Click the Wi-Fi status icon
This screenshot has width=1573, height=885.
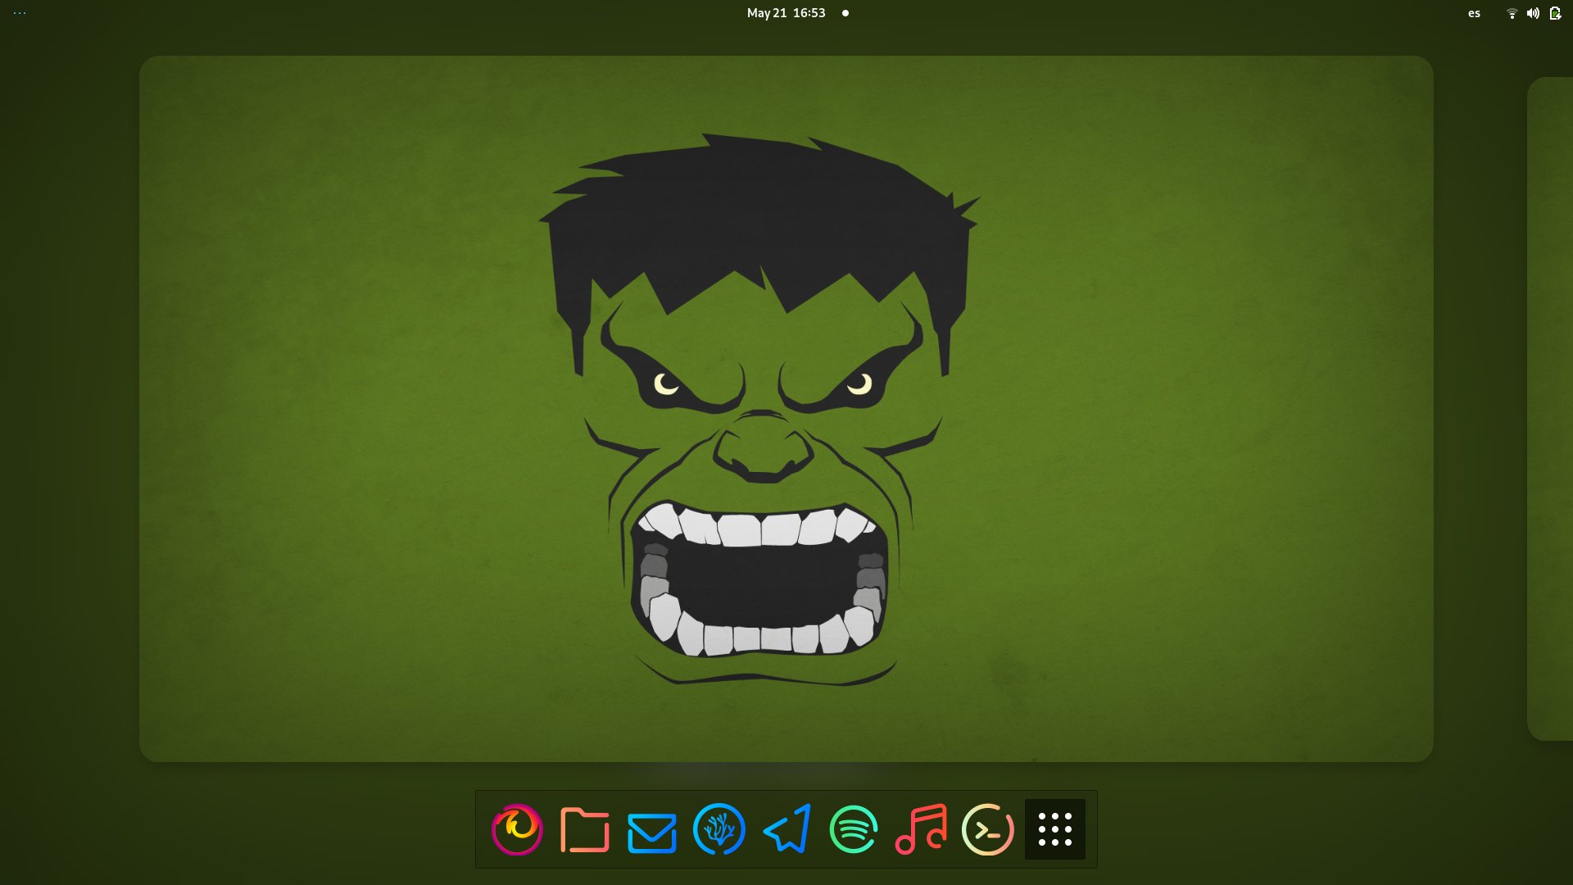tap(1512, 13)
